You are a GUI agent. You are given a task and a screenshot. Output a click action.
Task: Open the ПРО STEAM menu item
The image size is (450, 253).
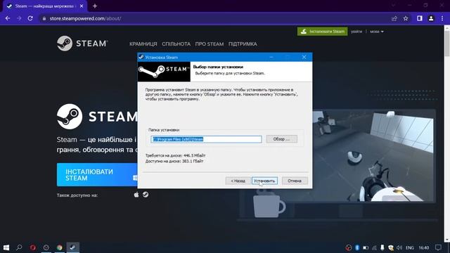[210, 44]
